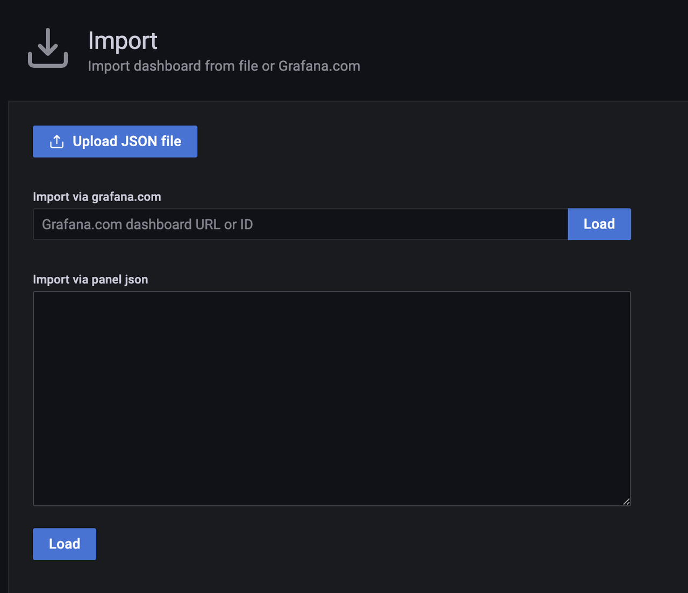Click the 'Import dashboard from file or Grafana.com' subtitle

(224, 66)
